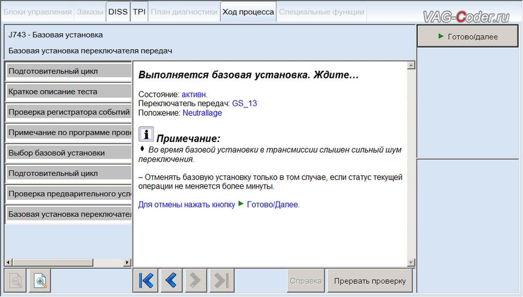Click the Готово/Далее link in text
Screen dimensions: 523x297
(273, 204)
